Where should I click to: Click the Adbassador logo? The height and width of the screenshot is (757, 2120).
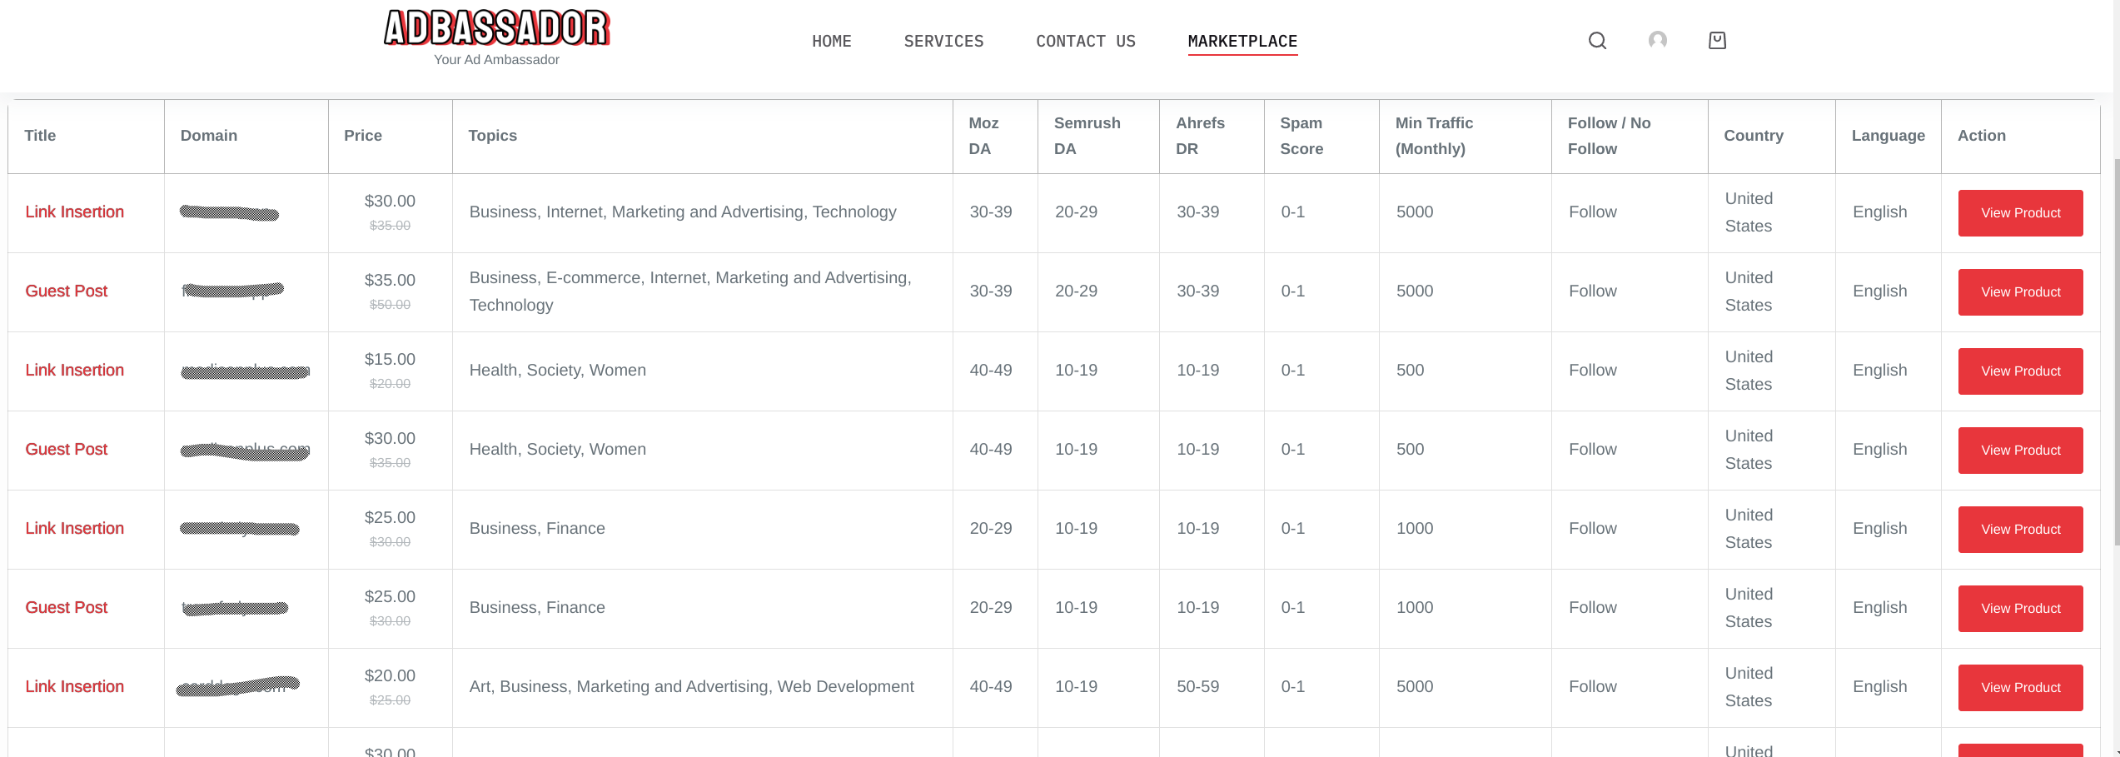[x=497, y=28]
